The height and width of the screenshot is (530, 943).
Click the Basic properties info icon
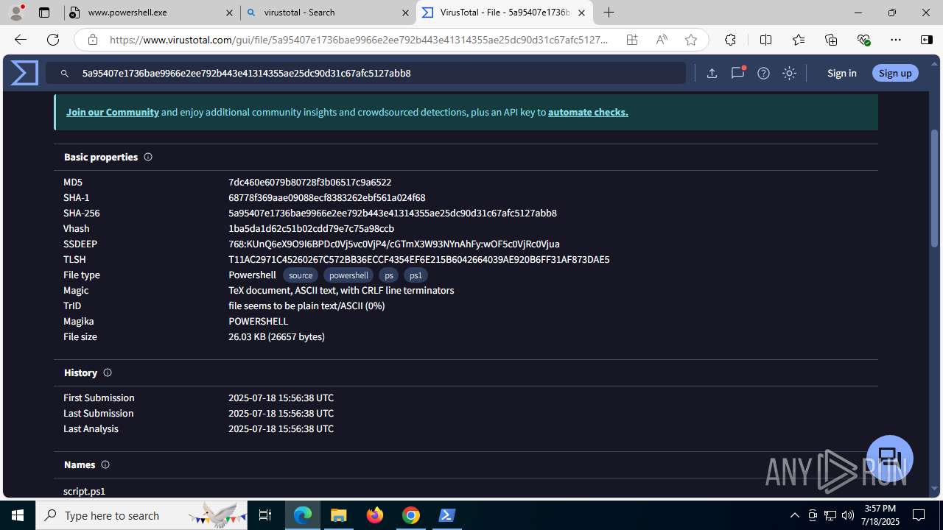(148, 157)
